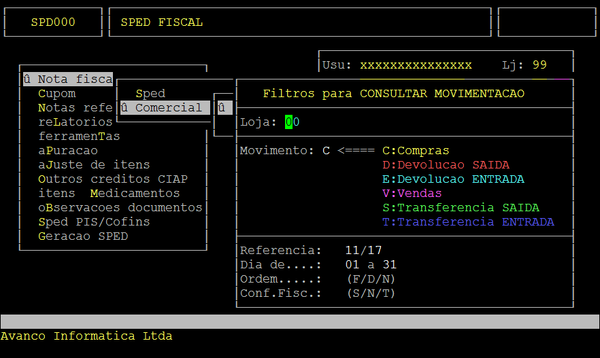Choose reLatorios from the main menu
This screenshot has width=600, height=358.
tap(75, 122)
